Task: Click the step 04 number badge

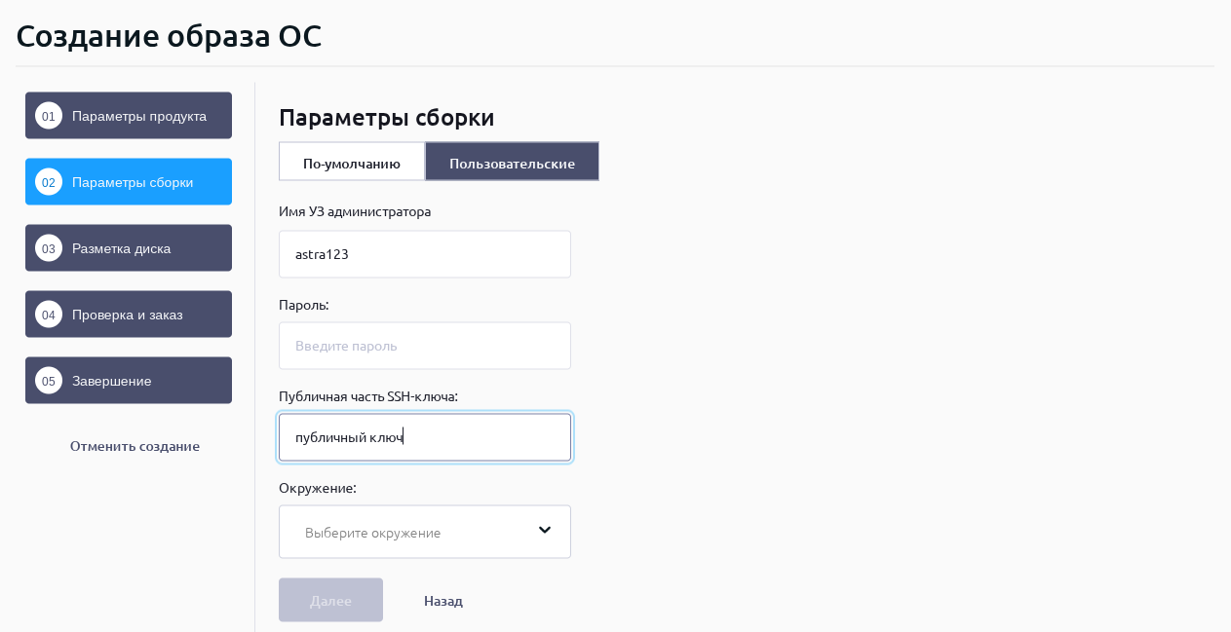Action: point(49,315)
